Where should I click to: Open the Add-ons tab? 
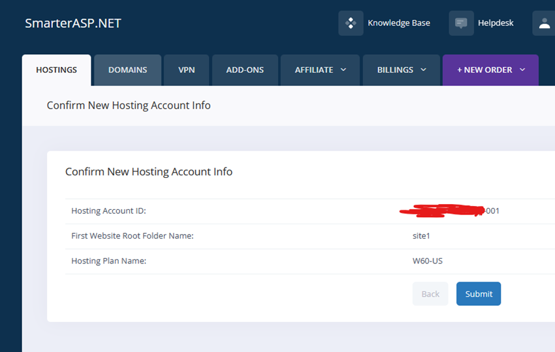(x=245, y=70)
